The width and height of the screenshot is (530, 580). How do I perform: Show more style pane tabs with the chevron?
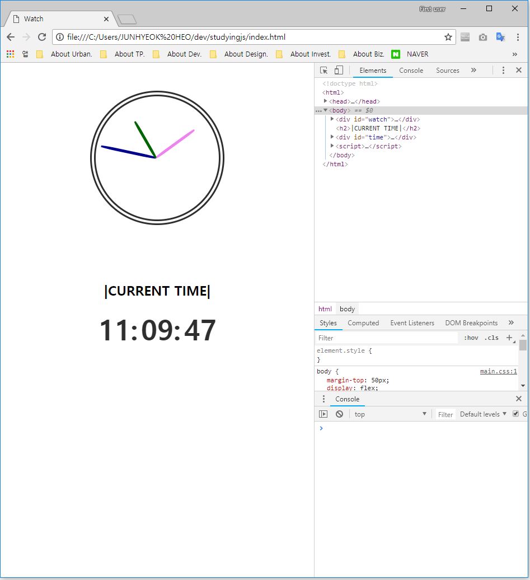coord(511,322)
